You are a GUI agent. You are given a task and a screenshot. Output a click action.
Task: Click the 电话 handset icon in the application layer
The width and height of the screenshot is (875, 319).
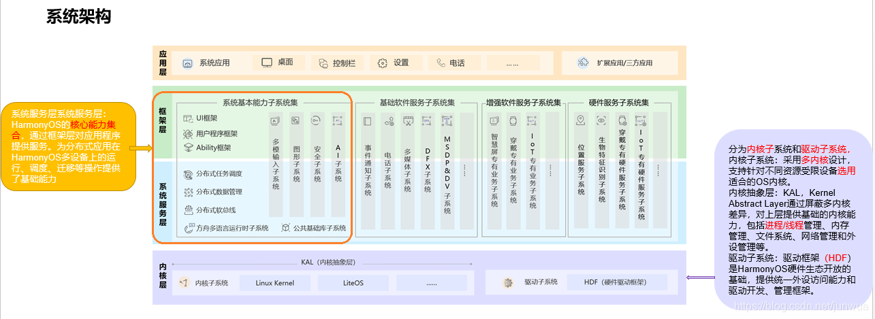coord(441,63)
